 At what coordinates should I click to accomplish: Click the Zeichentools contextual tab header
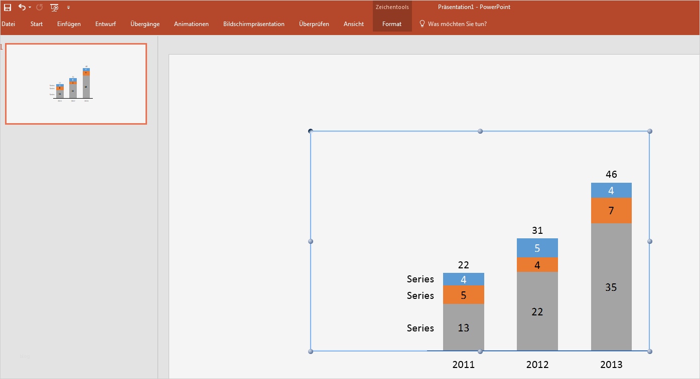(x=392, y=7)
